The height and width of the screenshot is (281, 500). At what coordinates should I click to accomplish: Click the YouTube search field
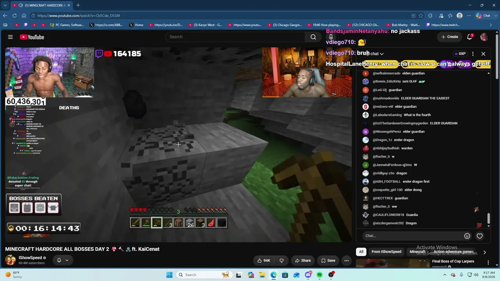(236, 37)
